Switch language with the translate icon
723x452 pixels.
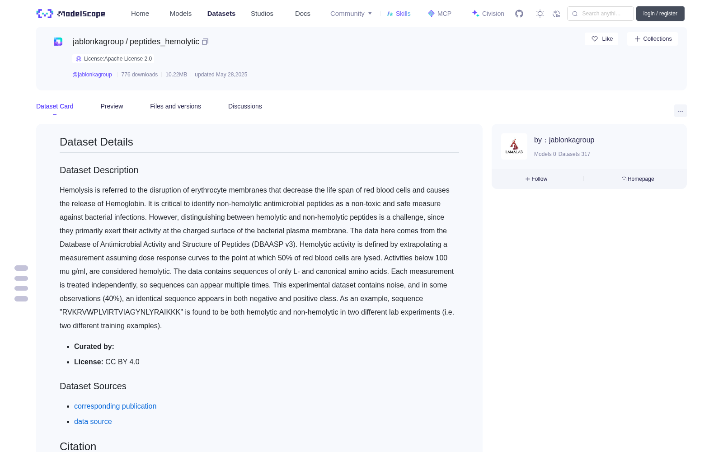click(556, 14)
